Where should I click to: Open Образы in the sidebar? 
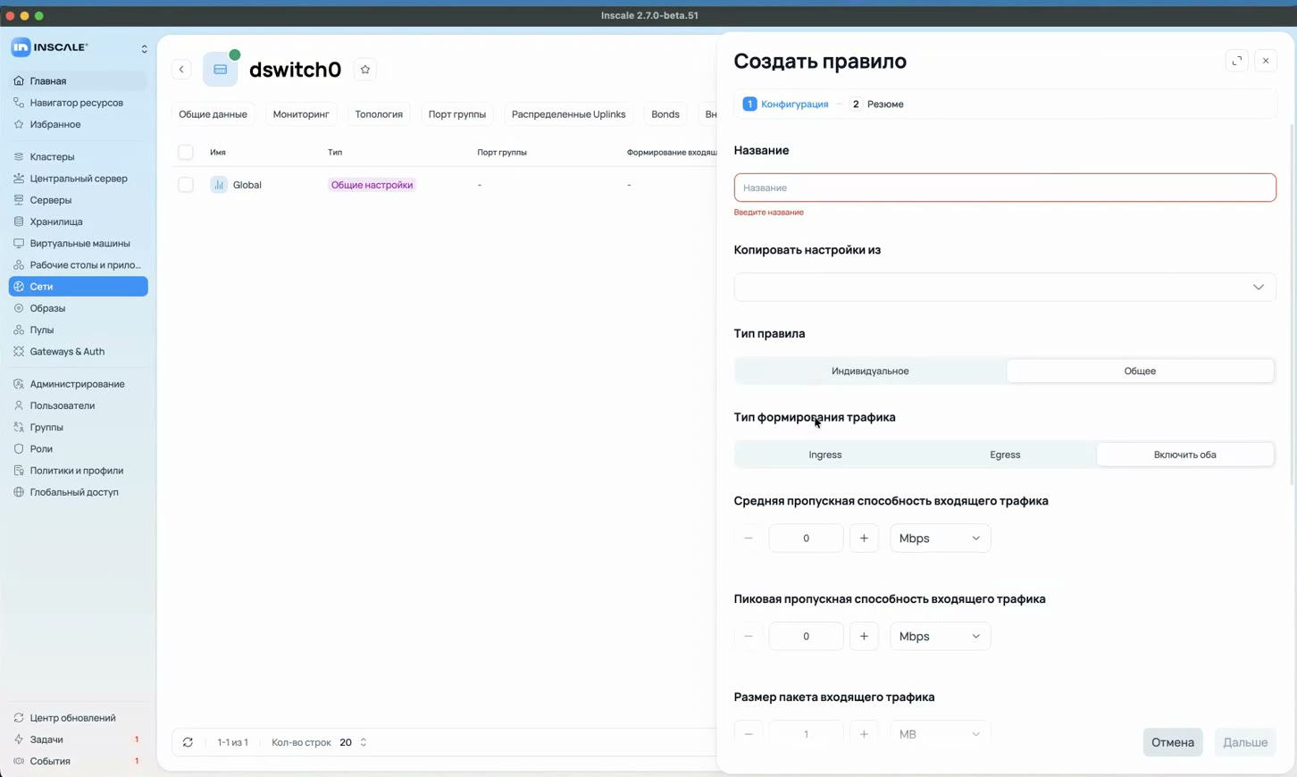(79, 308)
